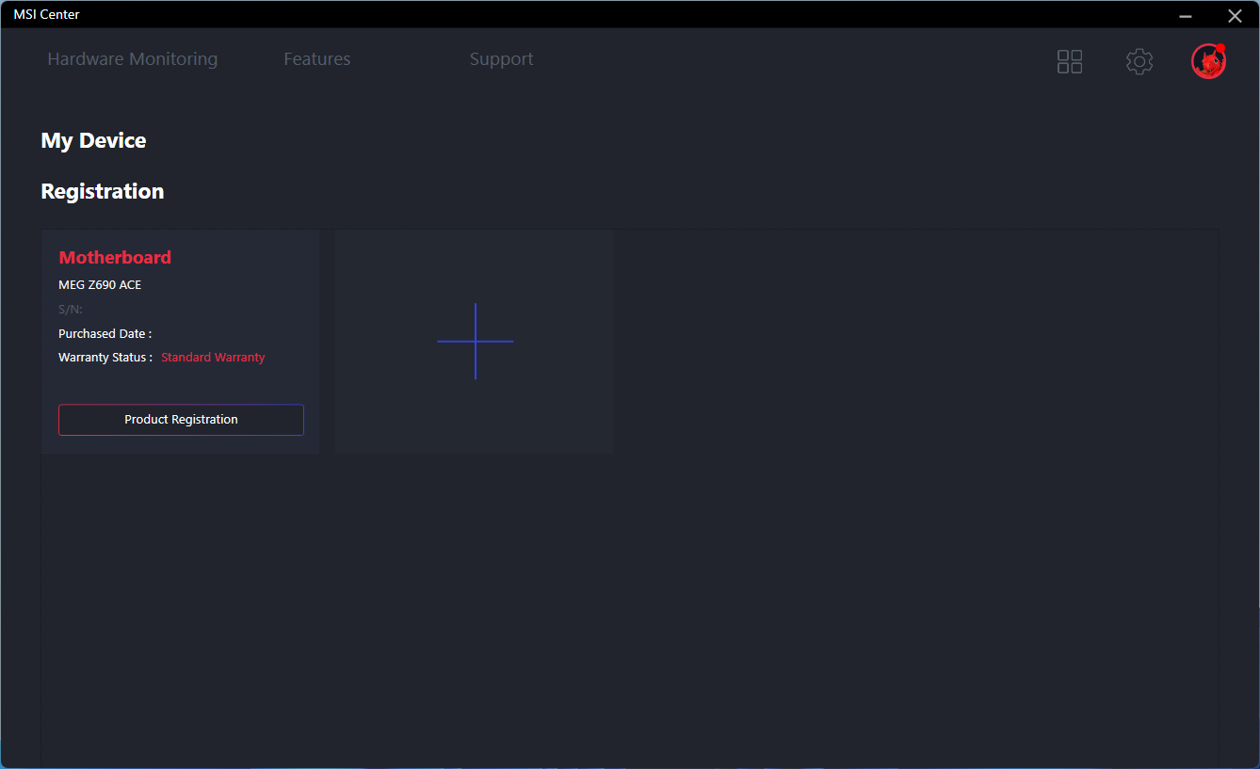
Task: Click the S/N serial number label
Action: (71, 309)
